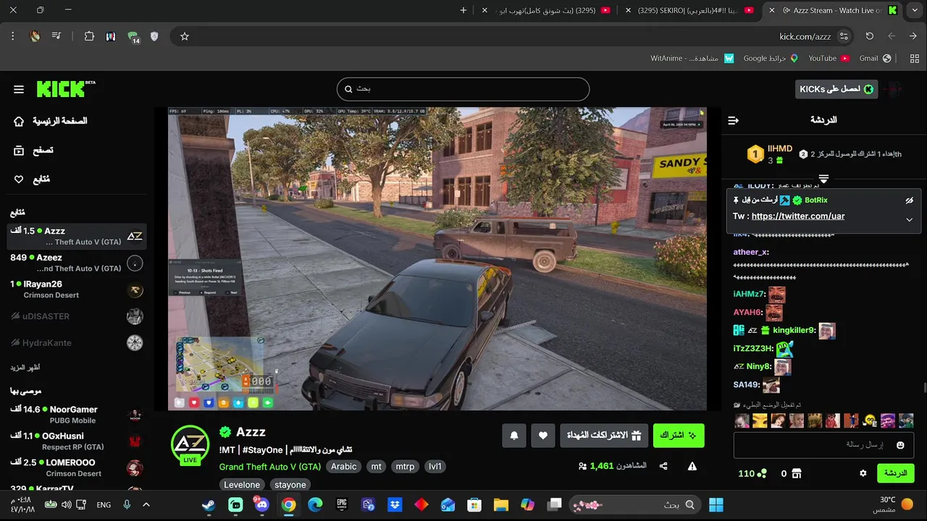
Task: Click the green Subscribe button
Action: [679, 436]
